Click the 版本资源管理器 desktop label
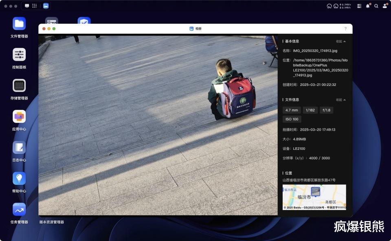The width and height of the screenshot is (391, 241). (x=52, y=222)
